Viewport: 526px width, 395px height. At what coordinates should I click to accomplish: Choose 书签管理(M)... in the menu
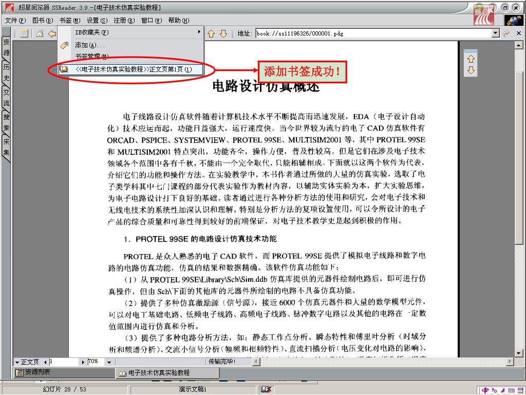131,56
